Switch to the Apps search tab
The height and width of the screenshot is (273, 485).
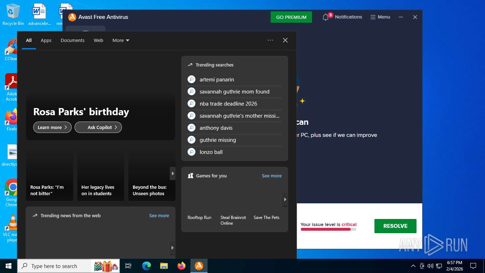coord(46,40)
